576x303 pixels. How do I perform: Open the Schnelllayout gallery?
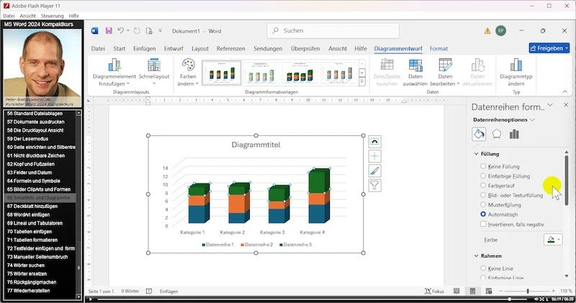click(x=153, y=65)
